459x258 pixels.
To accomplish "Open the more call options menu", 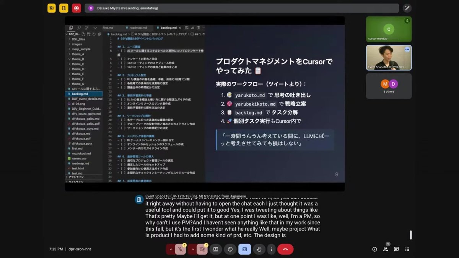I will (x=272, y=249).
